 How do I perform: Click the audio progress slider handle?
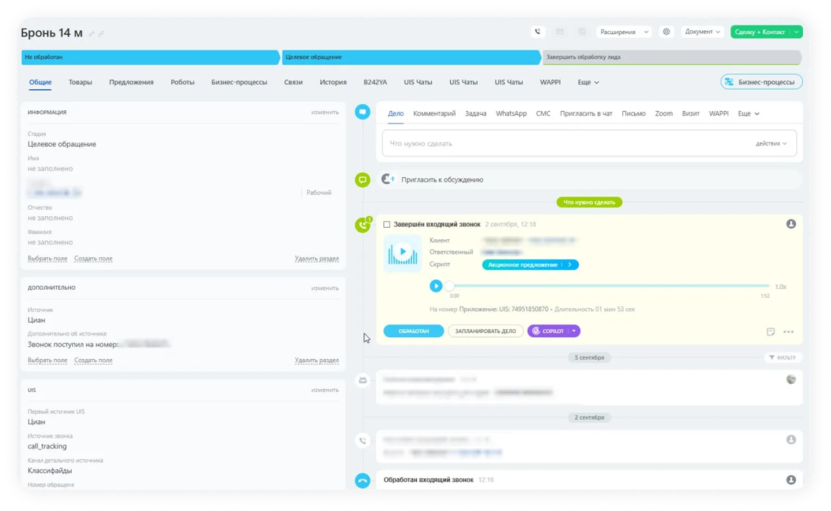(x=449, y=286)
